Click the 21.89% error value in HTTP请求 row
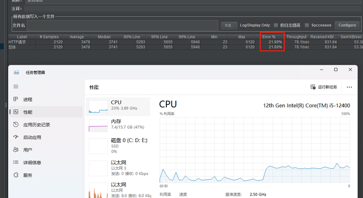 pyautogui.click(x=275, y=42)
